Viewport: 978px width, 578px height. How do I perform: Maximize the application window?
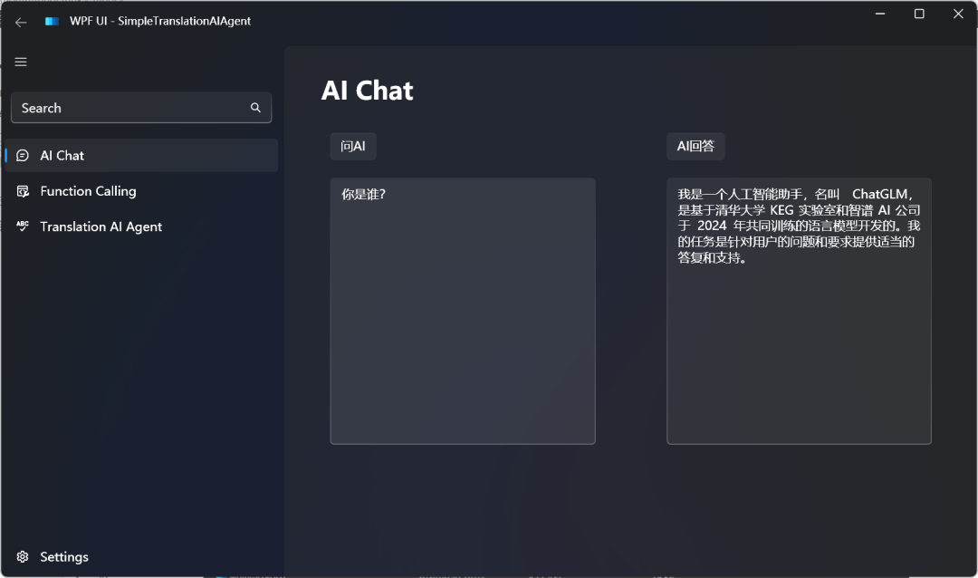919,14
